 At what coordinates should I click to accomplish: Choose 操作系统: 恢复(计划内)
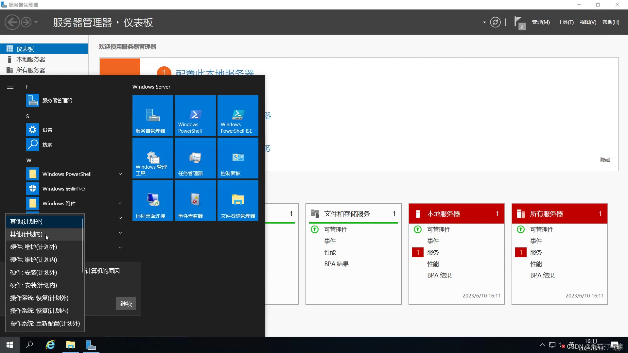44,311
